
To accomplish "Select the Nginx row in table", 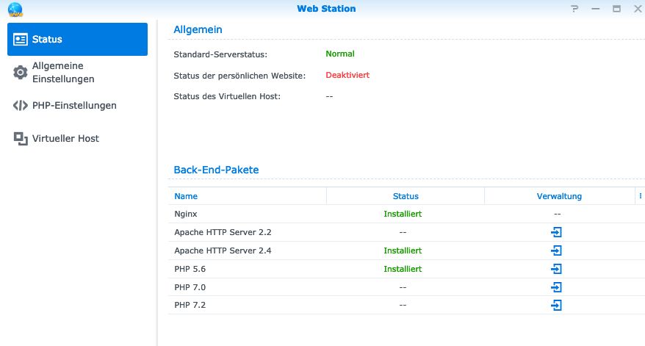I will pyautogui.click(x=185, y=214).
